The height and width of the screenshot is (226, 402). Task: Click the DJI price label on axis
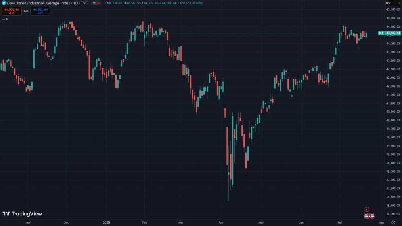point(380,33)
